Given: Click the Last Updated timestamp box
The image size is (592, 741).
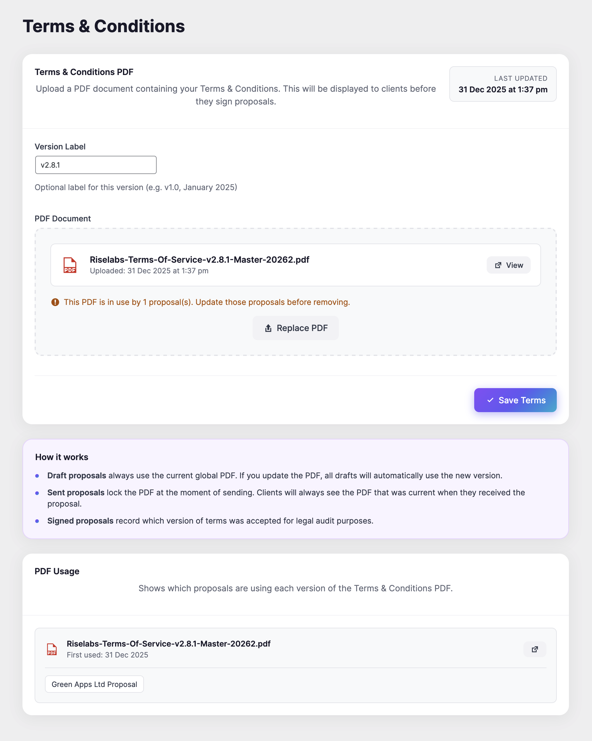Looking at the screenshot, I should [x=503, y=84].
